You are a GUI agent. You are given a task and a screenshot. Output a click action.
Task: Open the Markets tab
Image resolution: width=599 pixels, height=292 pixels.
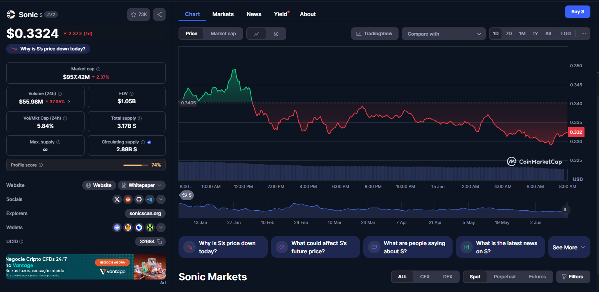[x=223, y=14]
